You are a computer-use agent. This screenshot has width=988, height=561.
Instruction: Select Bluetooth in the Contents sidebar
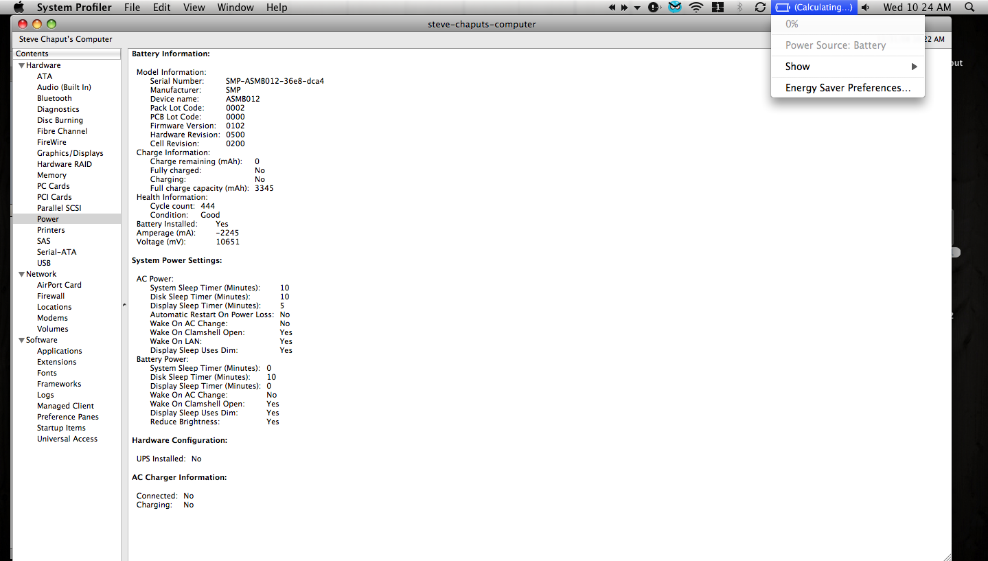pos(54,98)
